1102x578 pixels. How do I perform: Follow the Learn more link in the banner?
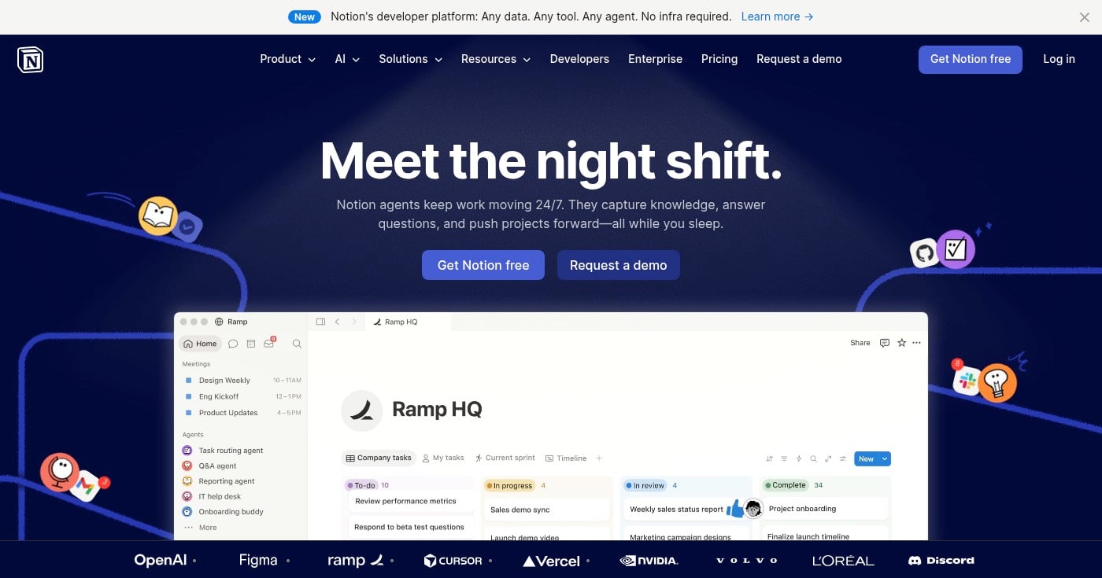click(x=777, y=17)
